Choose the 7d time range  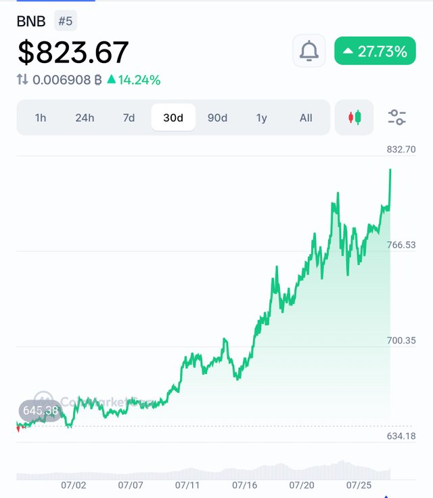click(x=129, y=118)
